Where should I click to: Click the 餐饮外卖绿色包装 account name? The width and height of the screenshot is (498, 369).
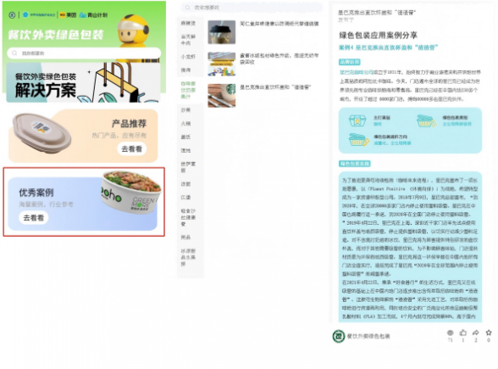pos(368,336)
